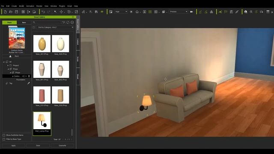Enable the Filter by Base Type checkbox

pos(4,139)
